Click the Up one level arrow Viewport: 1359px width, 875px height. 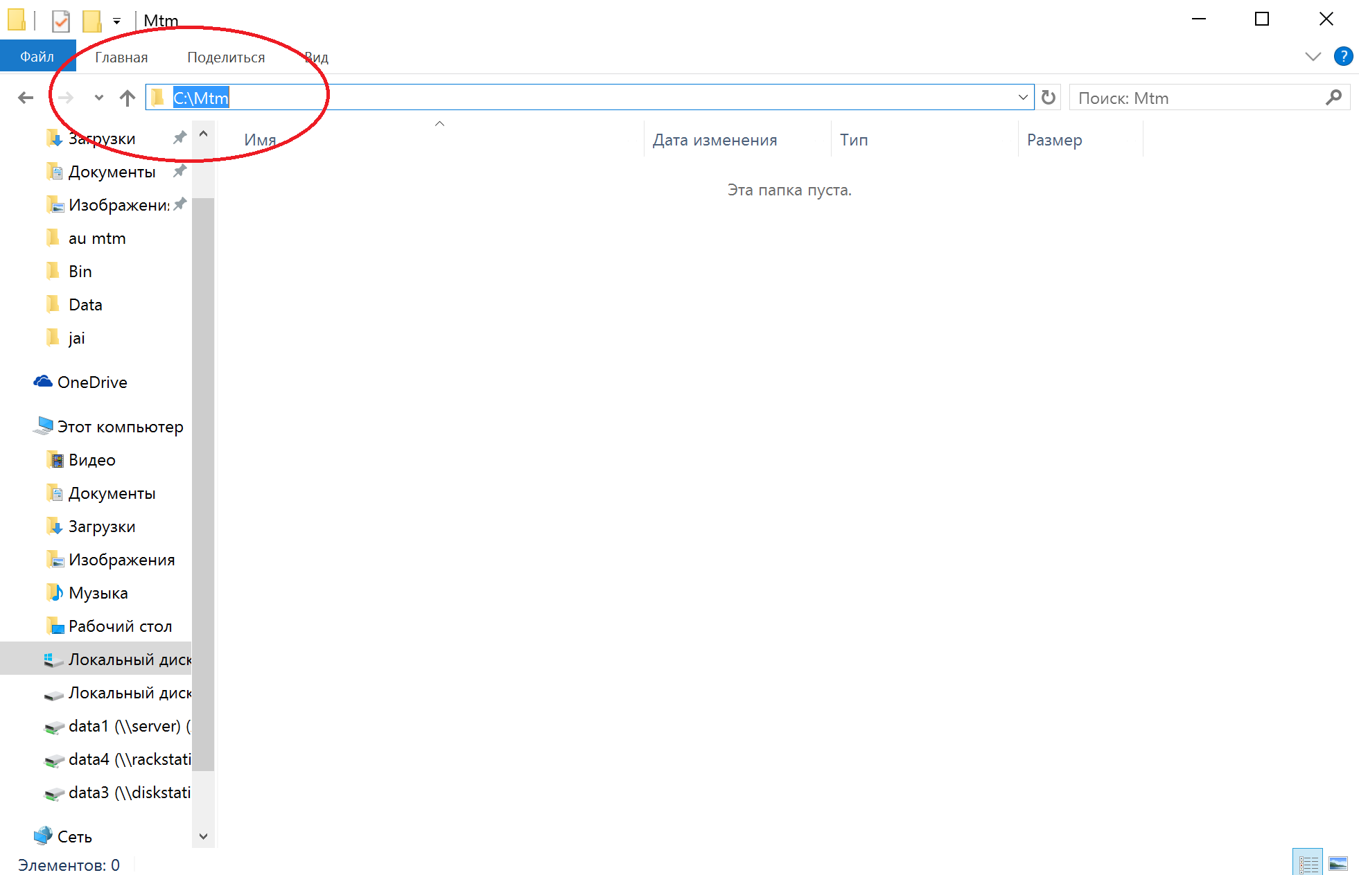point(127,98)
